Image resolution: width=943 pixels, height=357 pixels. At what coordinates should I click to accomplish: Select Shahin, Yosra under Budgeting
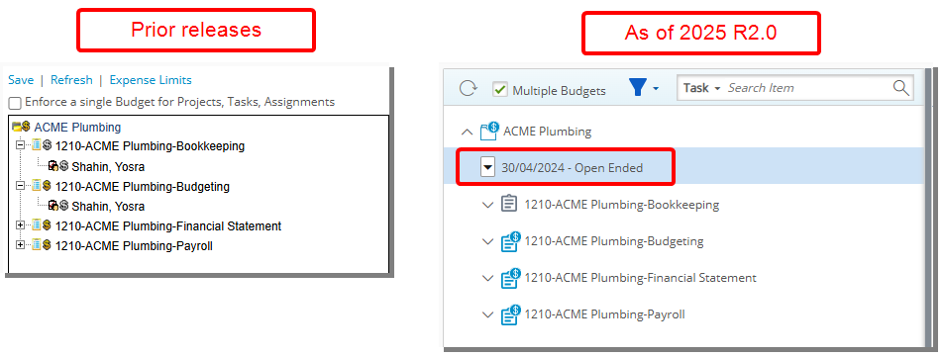pos(108,207)
